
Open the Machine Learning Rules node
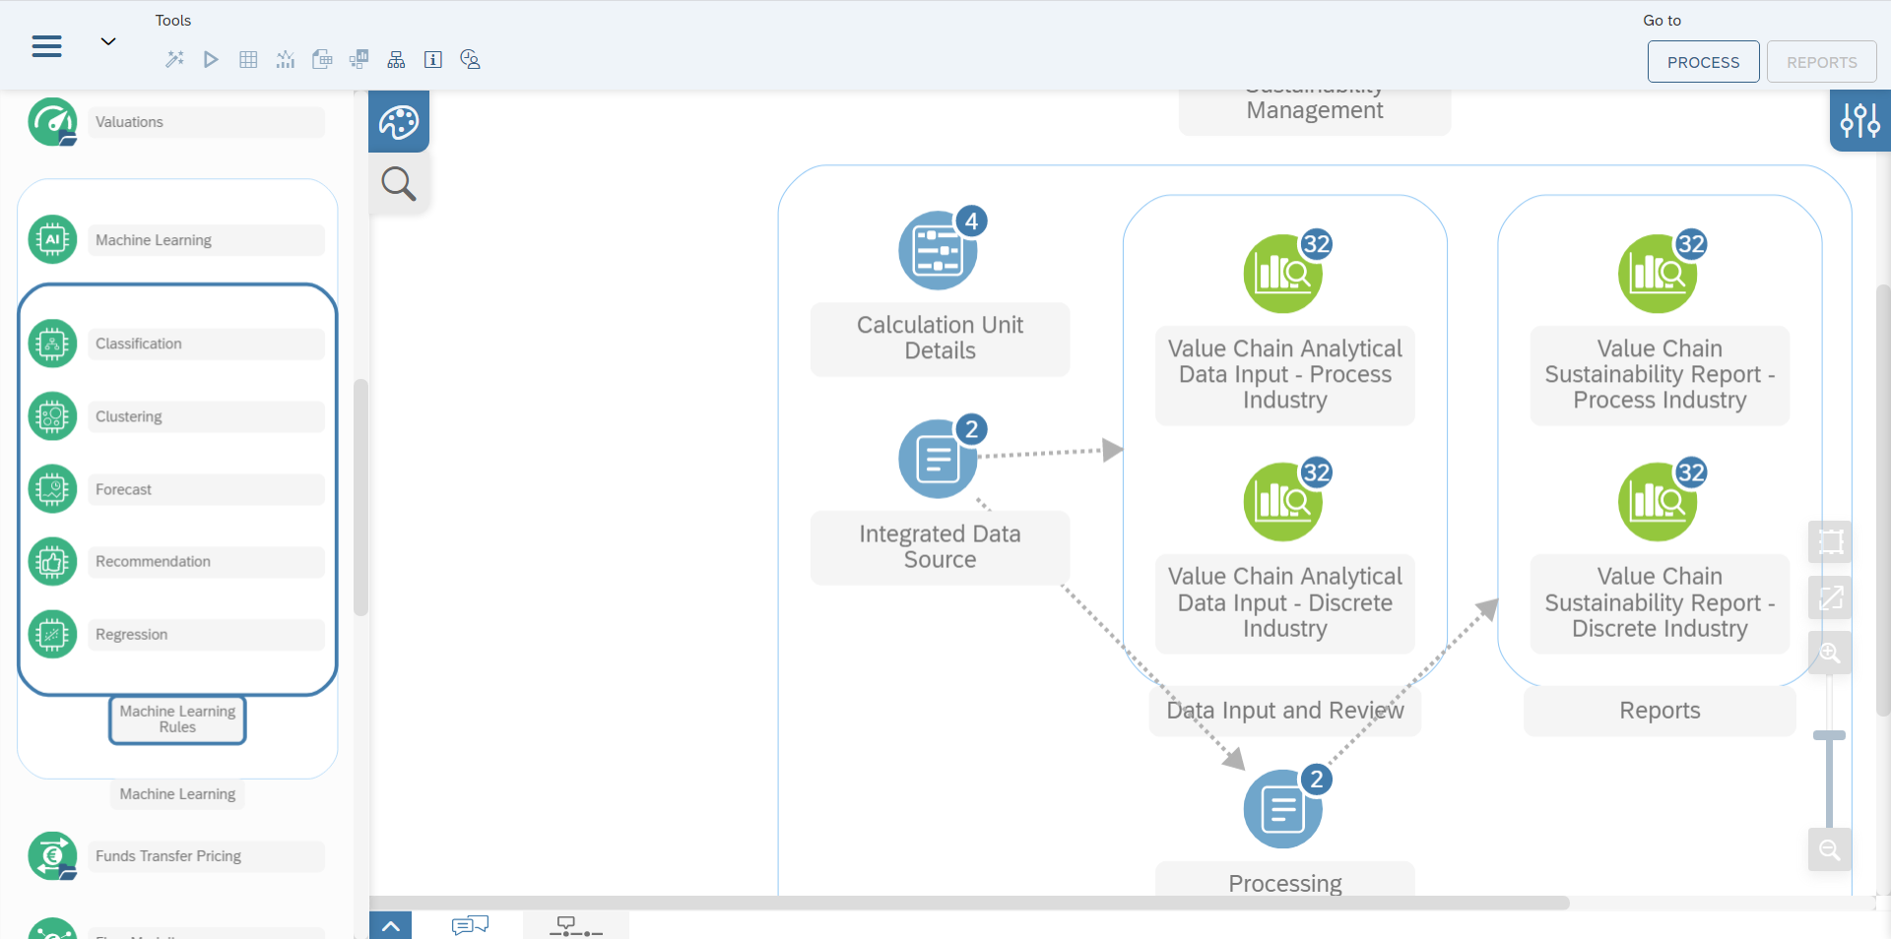(176, 719)
